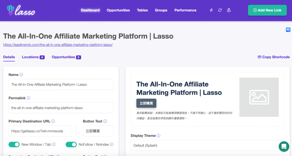Click the Permalink input field
The image size is (292, 156).
pyautogui.click(x=61, y=108)
